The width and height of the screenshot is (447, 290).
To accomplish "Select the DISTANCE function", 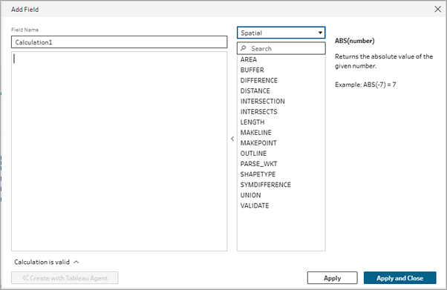I will click(x=255, y=91).
